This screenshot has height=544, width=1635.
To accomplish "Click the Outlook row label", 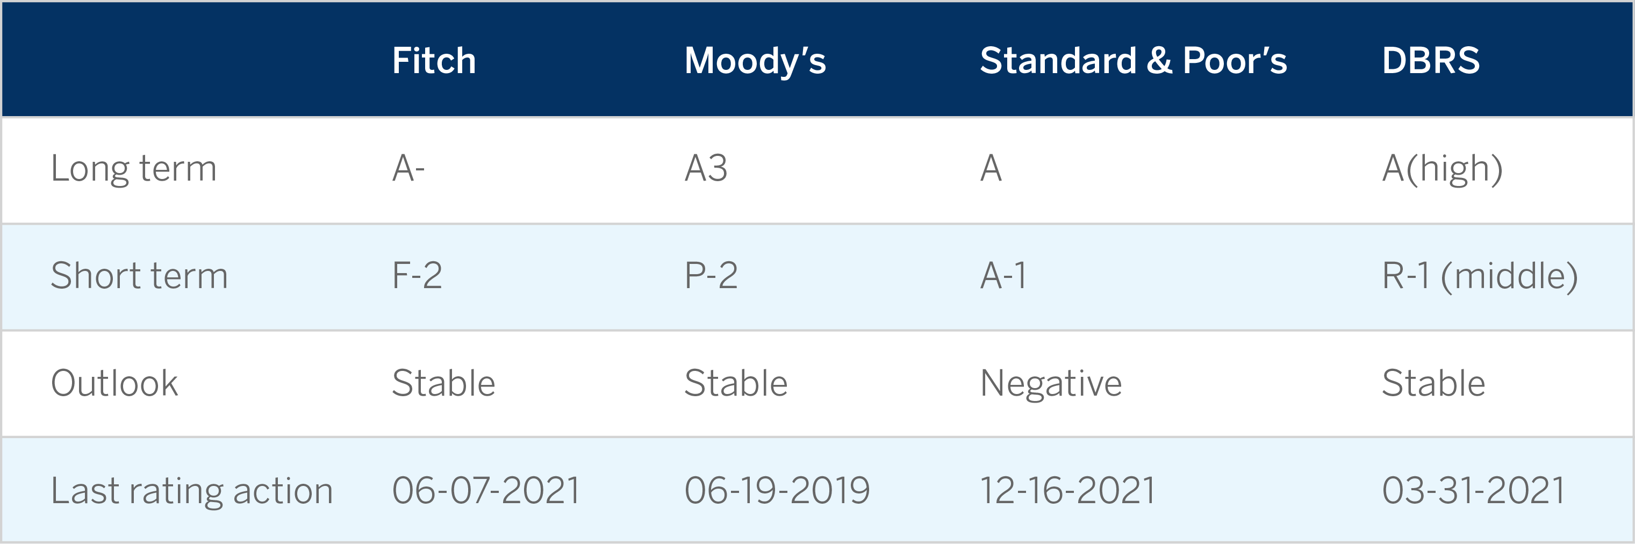I will tap(114, 383).
